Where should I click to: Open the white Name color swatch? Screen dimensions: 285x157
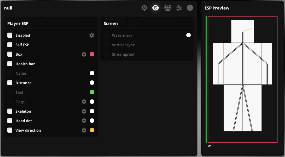(92, 73)
